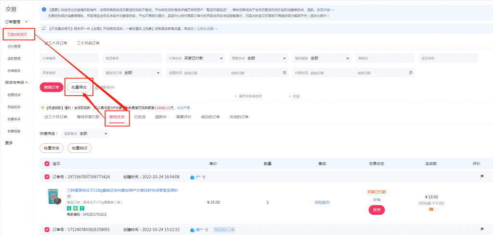The width and height of the screenshot is (493, 235).
Task: Click the blue info icon in the top notice
Action: (x=43, y=10)
